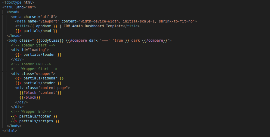Click the closing html tag
The width and height of the screenshot is (270, 137).
click(10, 131)
